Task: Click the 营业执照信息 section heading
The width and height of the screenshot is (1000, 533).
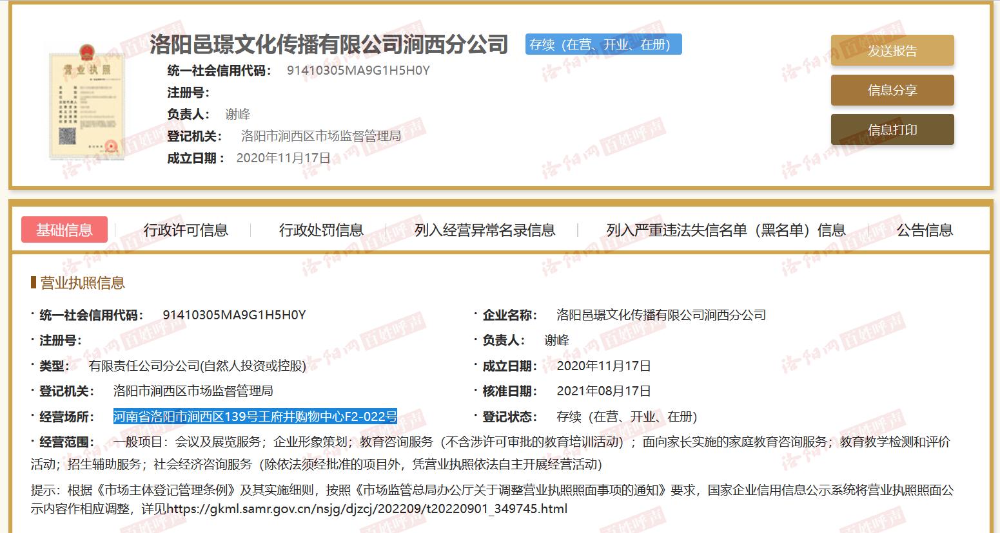Action: coord(82,283)
